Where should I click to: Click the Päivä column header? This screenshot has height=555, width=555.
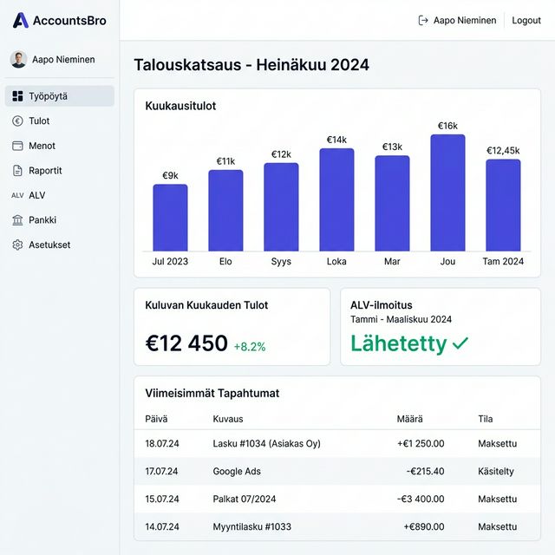coord(156,419)
